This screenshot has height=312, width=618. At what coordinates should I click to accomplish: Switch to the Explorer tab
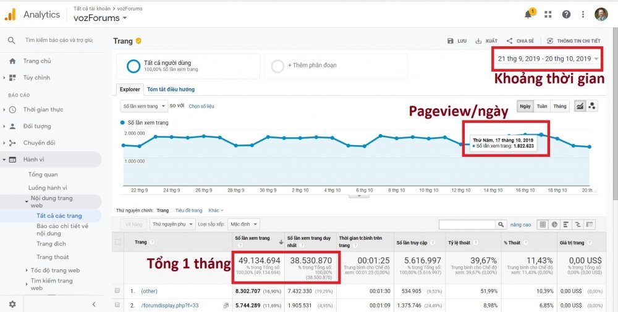[130, 90]
